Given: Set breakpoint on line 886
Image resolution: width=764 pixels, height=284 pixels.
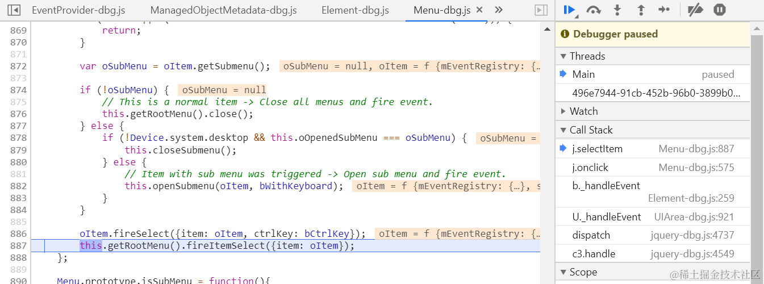Looking at the screenshot, I should point(18,233).
